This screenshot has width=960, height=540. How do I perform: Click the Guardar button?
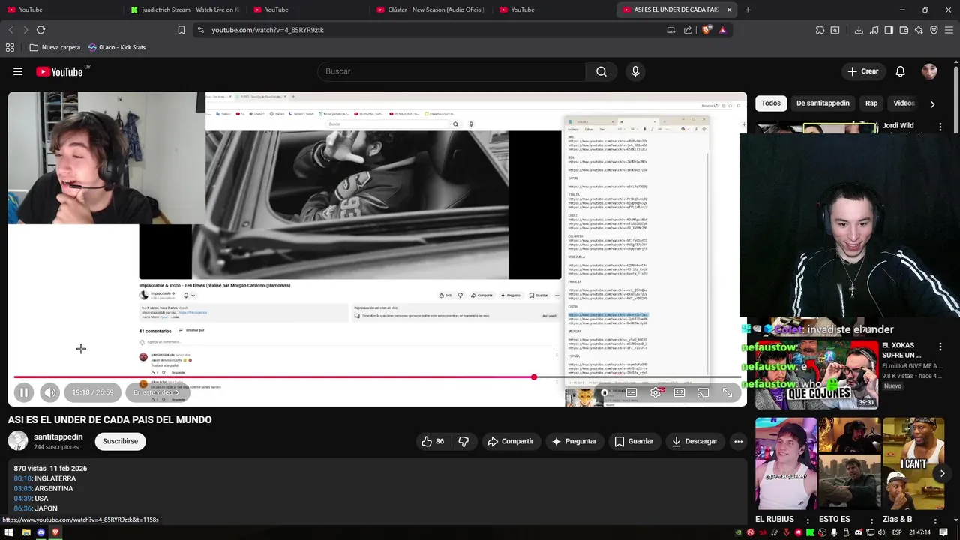(x=634, y=441)
